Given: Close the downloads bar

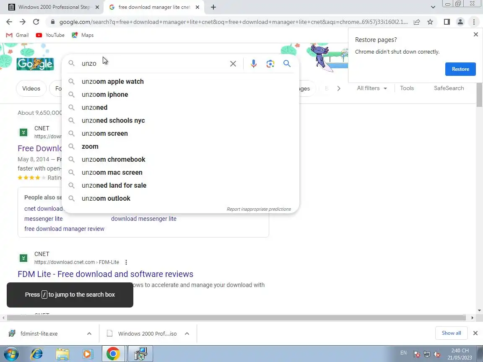Looking at the screenshot, I should (x=475, y=333).
